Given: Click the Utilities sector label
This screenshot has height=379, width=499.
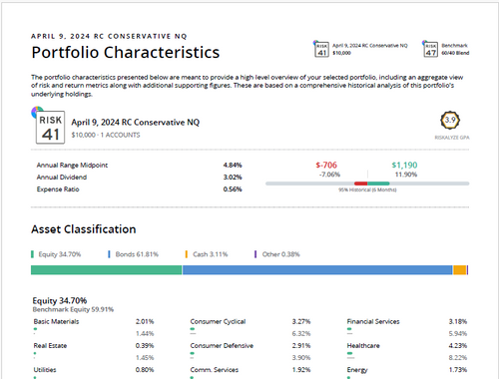Looking at the screenshot, I should (x=45, y=370).
